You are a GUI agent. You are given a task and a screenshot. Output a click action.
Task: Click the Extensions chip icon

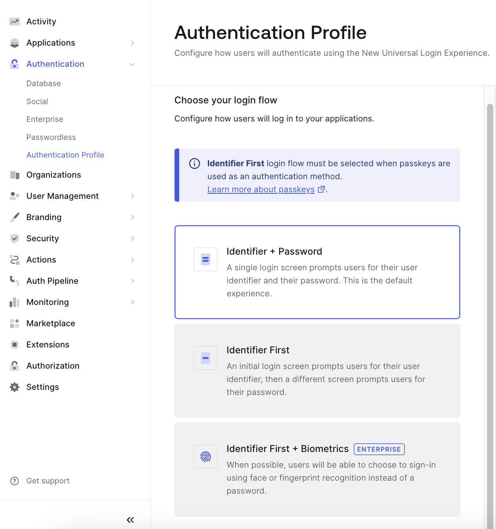15,345
